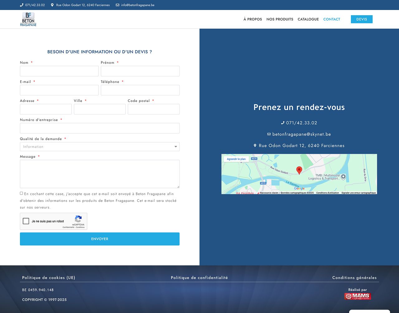Open the À PROPOS page

[252, 19]
